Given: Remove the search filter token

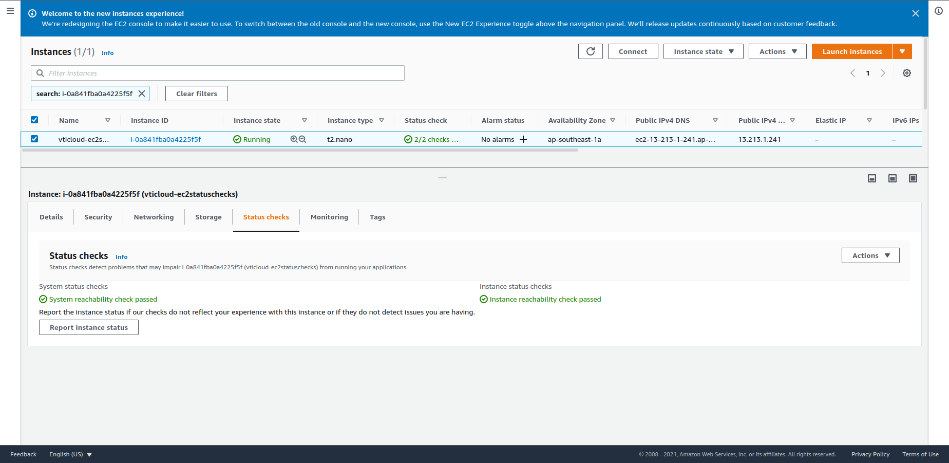Looking at the screenshot, I should 142,94.
